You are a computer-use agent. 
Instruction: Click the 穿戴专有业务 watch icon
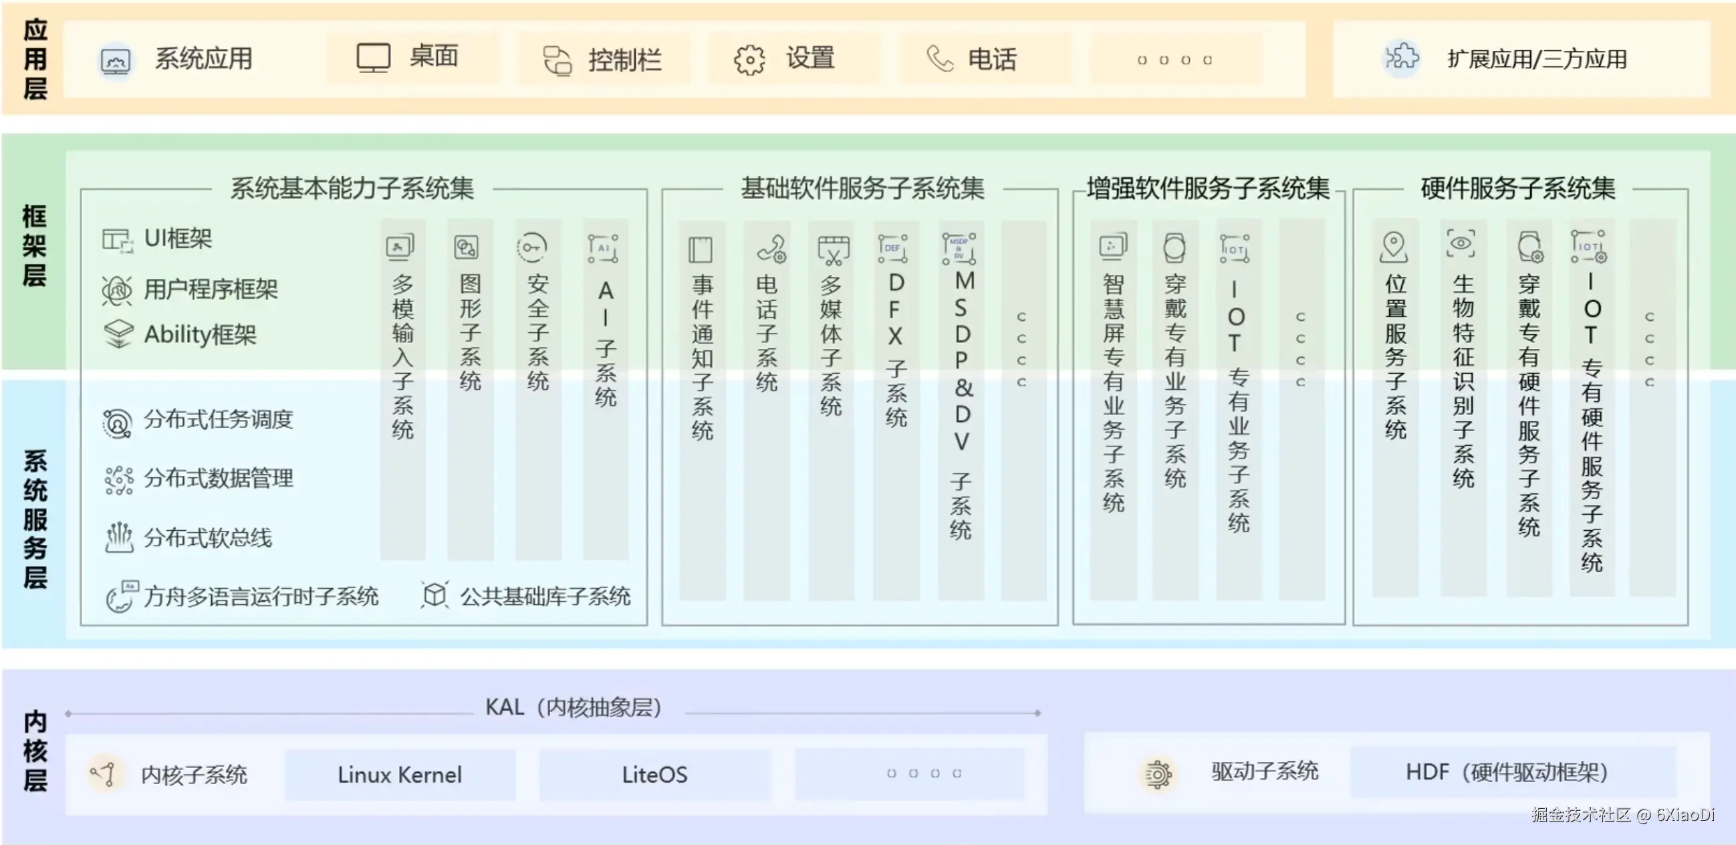[x=1174, y=248]
